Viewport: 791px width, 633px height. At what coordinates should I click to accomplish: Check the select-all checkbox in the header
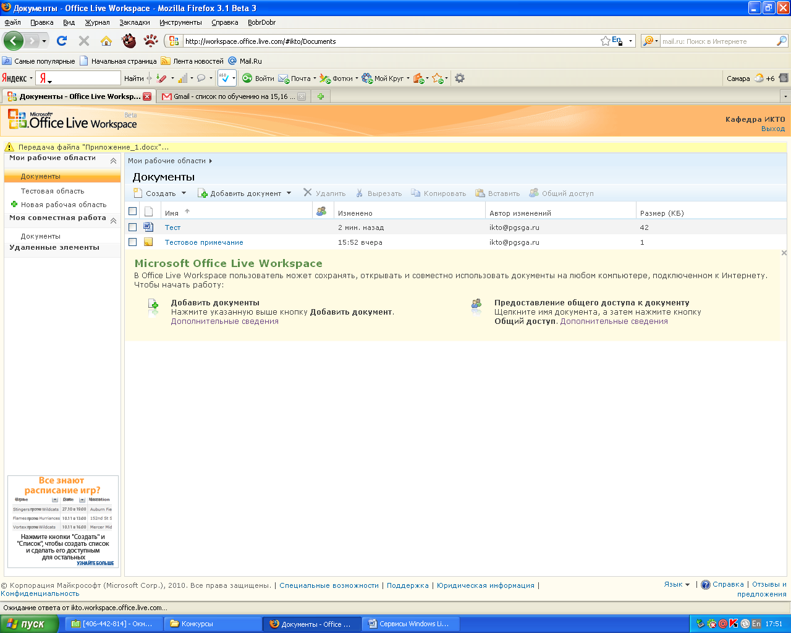pos(132,211)
